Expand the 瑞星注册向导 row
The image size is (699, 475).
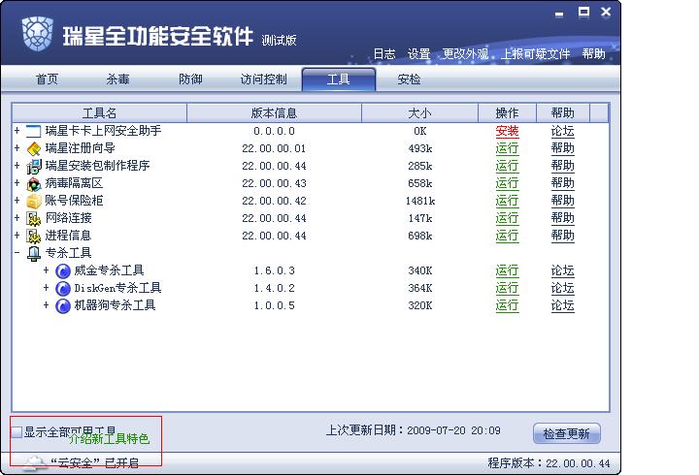(17, 147)
